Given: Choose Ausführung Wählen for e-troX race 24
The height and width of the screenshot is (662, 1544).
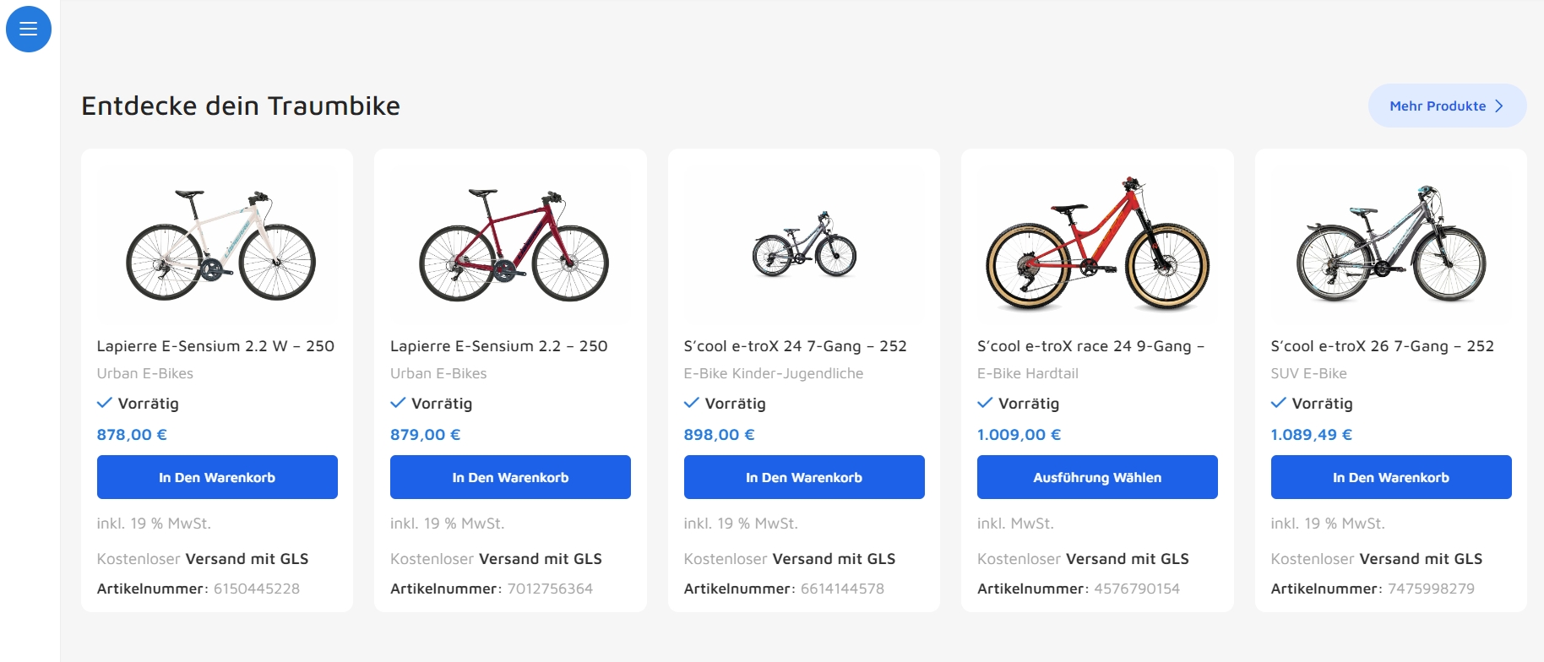Looking at the screenshot, I should [x=1097, y=477].
